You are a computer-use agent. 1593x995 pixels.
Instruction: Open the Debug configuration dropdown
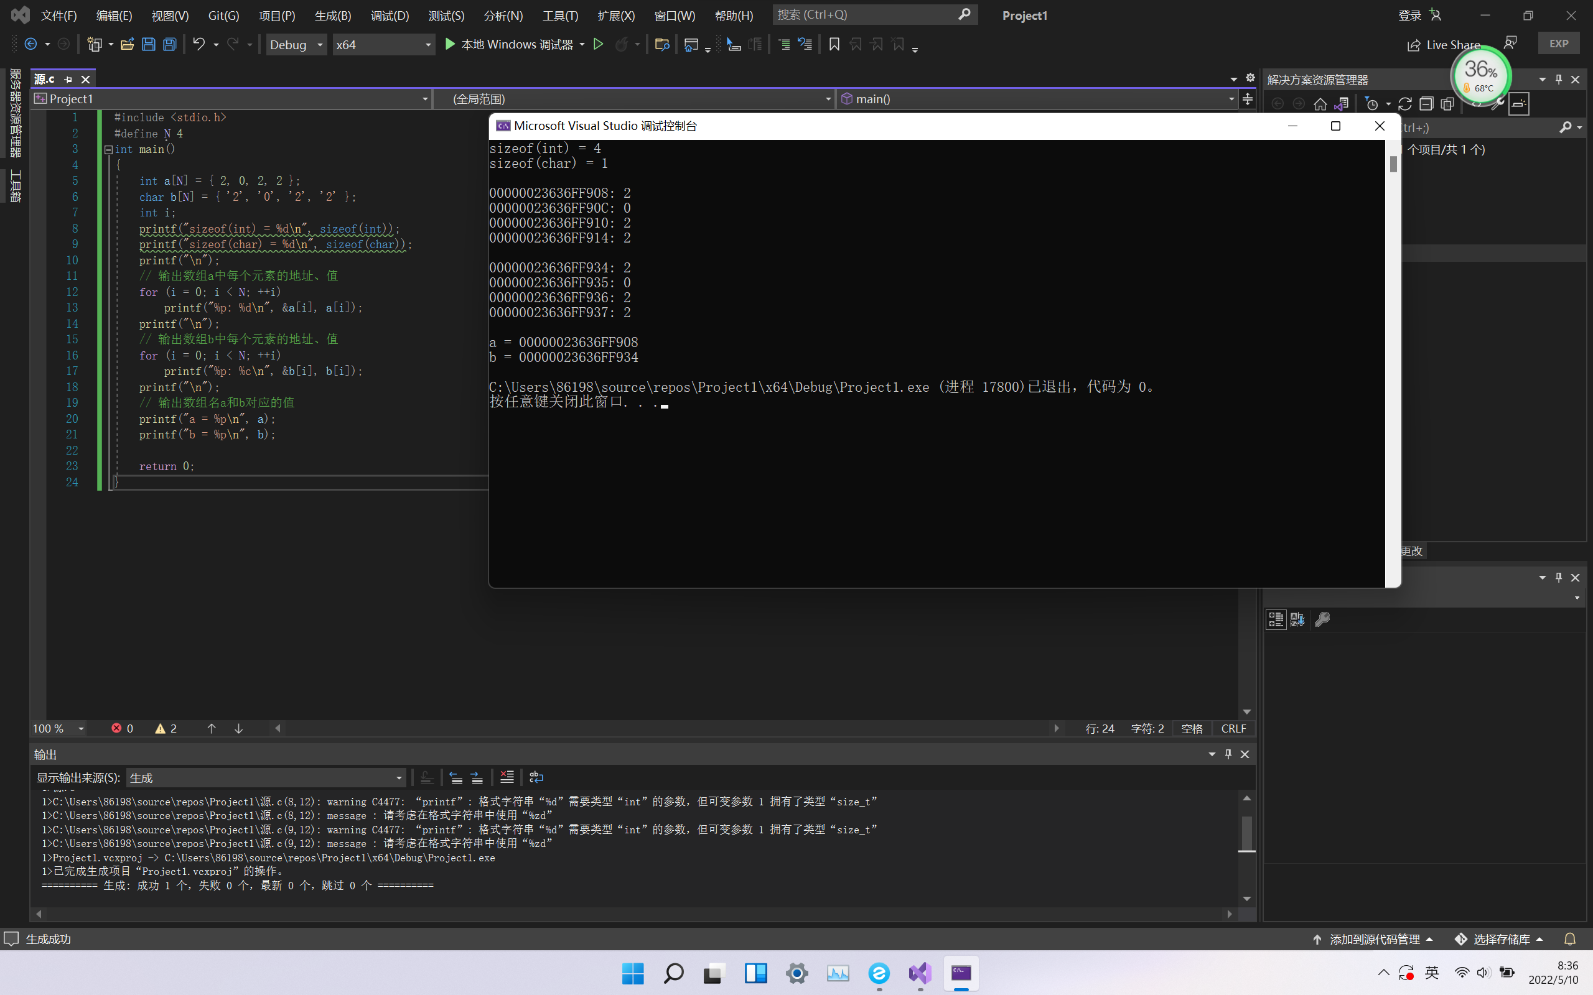[x=296, y=44]
